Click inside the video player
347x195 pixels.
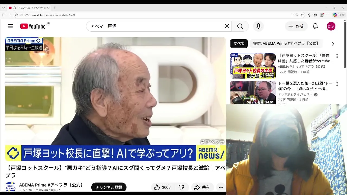[115, 99]
